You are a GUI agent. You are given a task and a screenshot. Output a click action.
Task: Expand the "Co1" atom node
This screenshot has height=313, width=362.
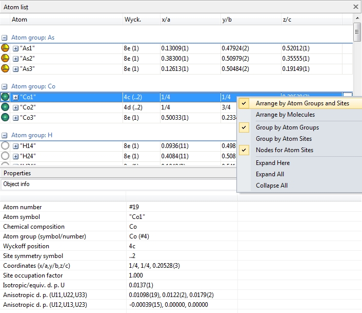pyautogui.click(x=15, y=97)
